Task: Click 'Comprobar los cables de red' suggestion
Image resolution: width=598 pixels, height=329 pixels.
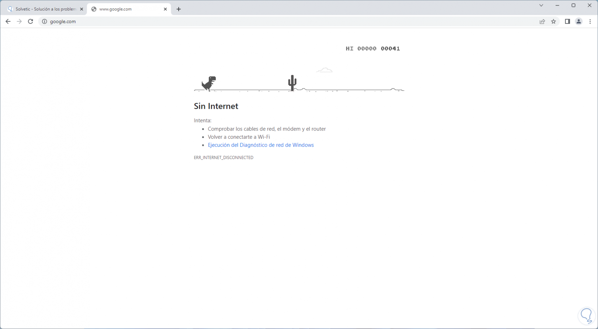Action: pos(267,129)
